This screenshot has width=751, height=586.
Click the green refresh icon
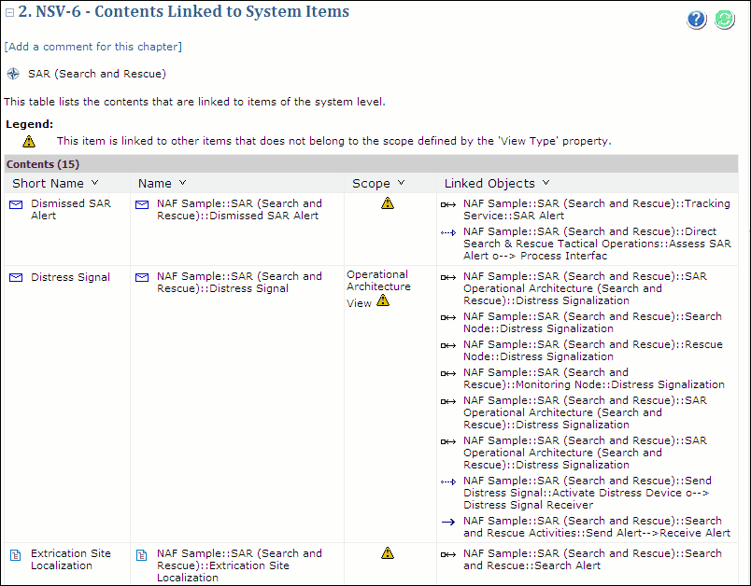click(x=725, y=20)
